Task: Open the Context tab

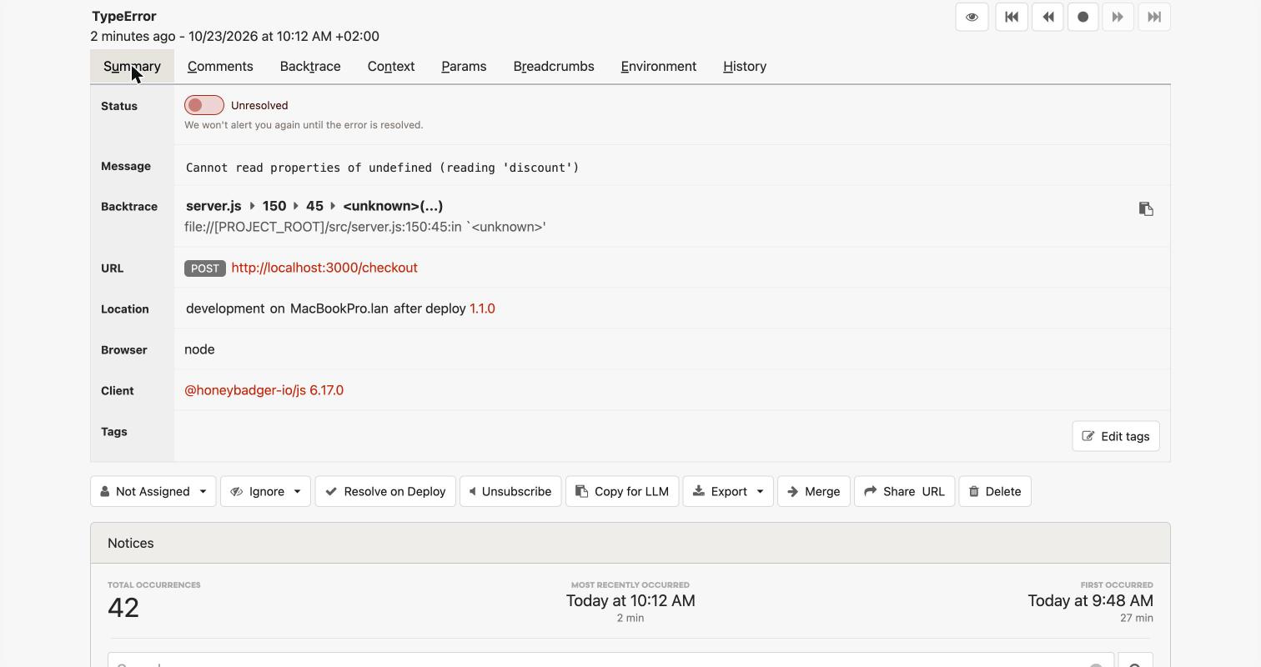Action: click(391, 67)
